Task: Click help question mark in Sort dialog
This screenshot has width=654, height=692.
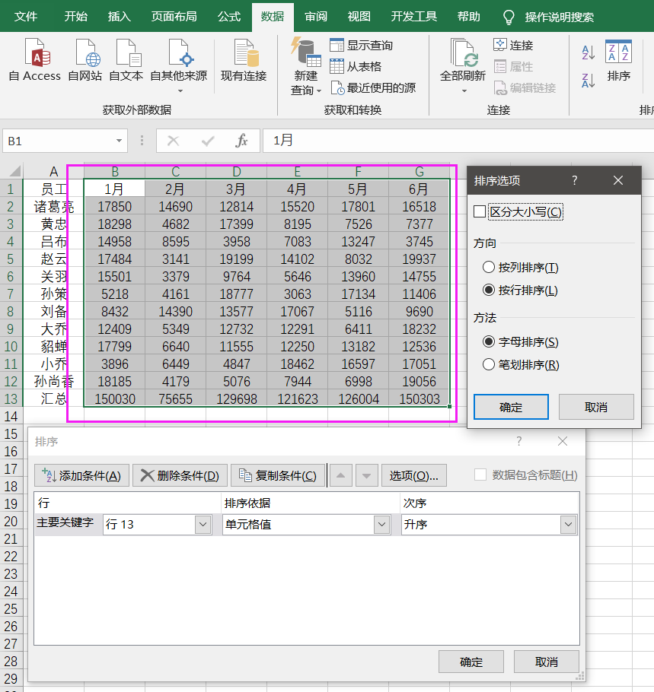Action: coord(519,441)
